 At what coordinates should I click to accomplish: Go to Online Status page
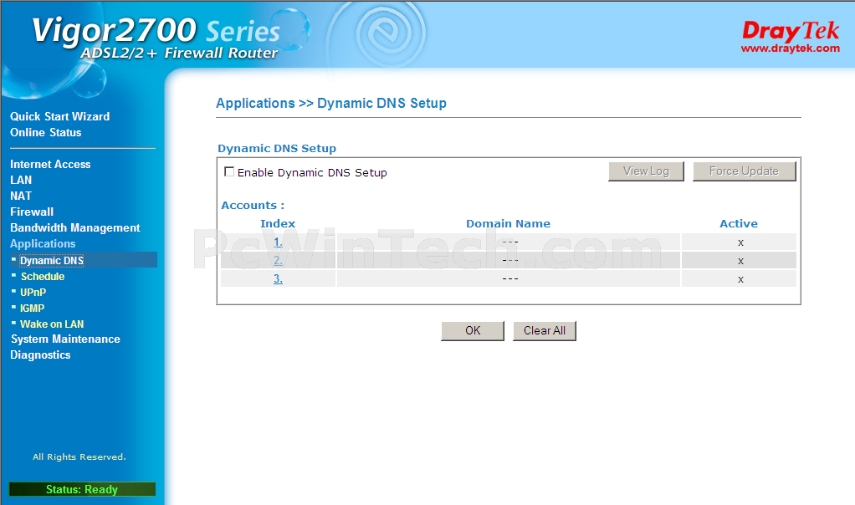[46, 132]
